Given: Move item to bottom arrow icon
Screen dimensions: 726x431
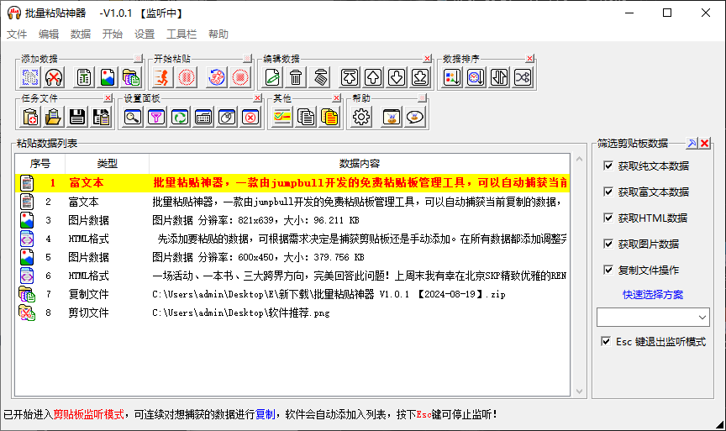Looking at the screenshot, I should (420, 77).
